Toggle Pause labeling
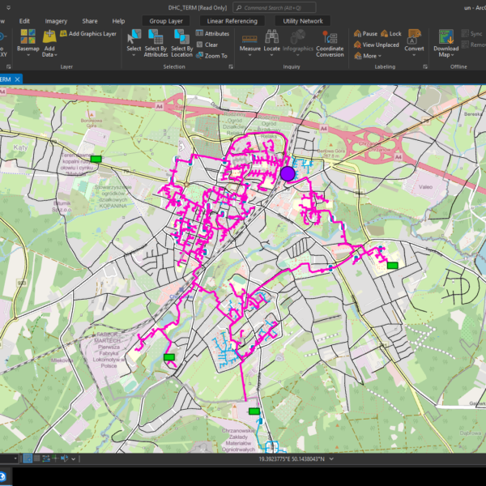This screenshot has width=486, height=486. pyautogui.click(x=365, y=34)
